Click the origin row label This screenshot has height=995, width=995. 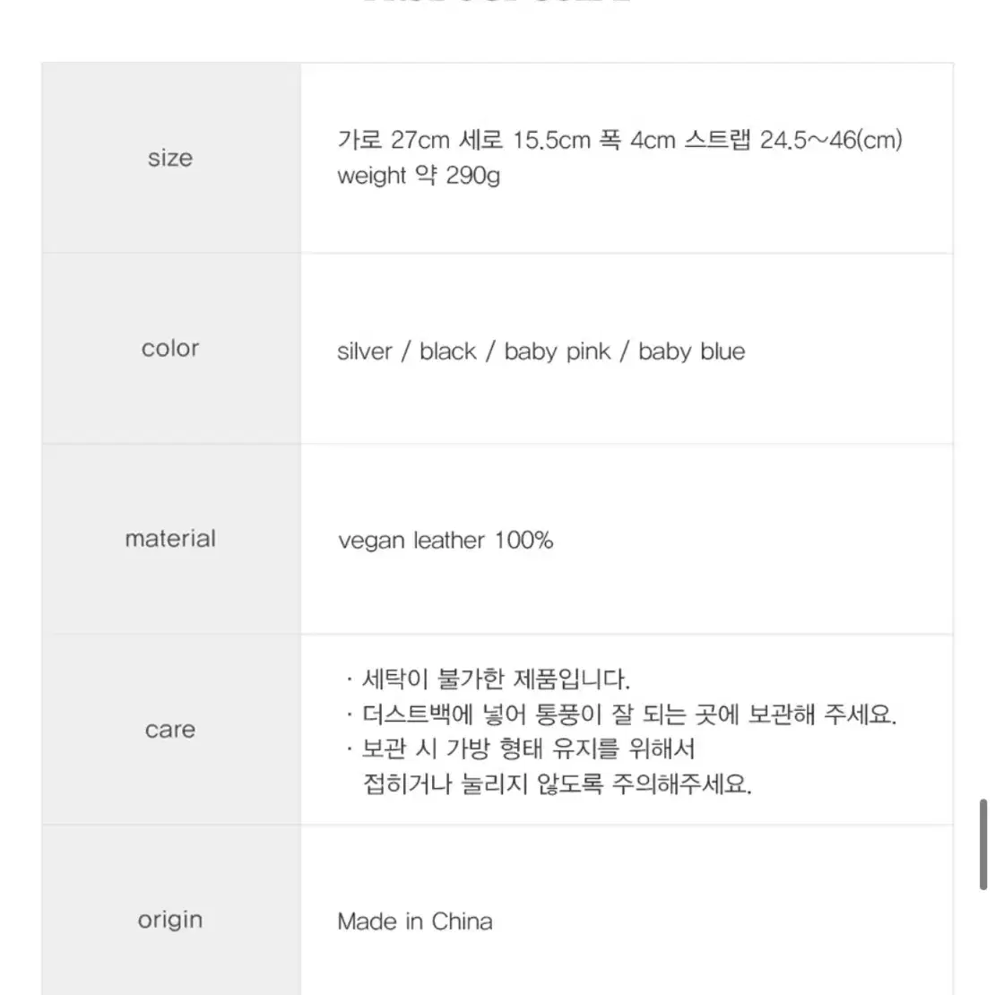pos(170,920)
